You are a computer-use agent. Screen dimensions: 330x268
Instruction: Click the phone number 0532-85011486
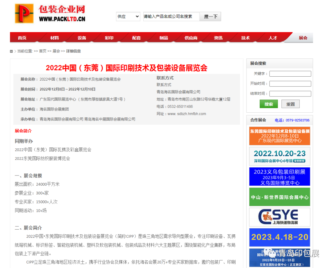180,107
